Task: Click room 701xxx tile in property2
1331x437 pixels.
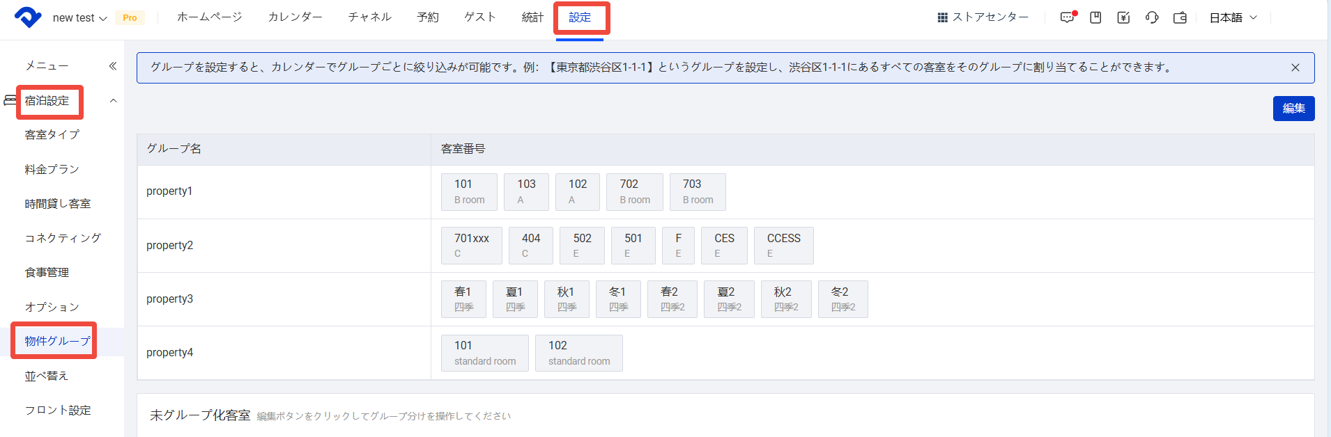Action: (x=472, y=246)
